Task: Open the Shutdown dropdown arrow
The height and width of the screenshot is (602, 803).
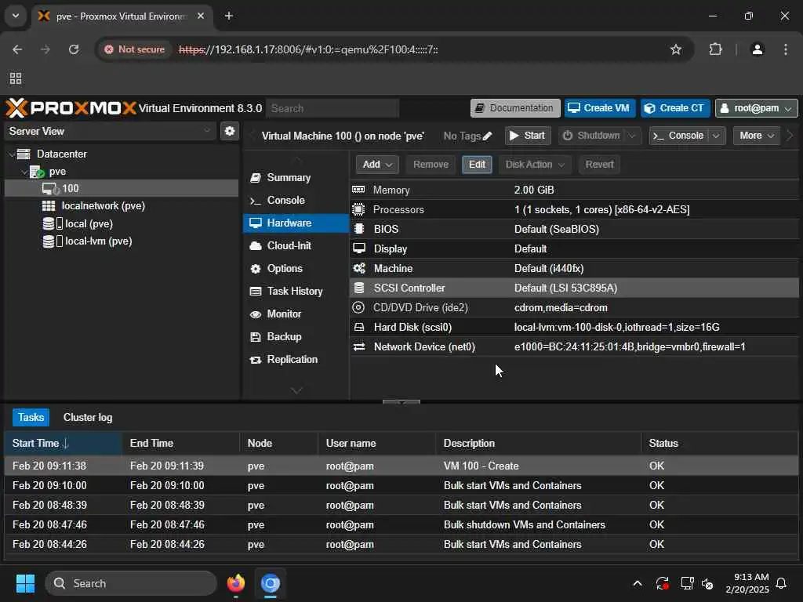Action: point(633,136)
